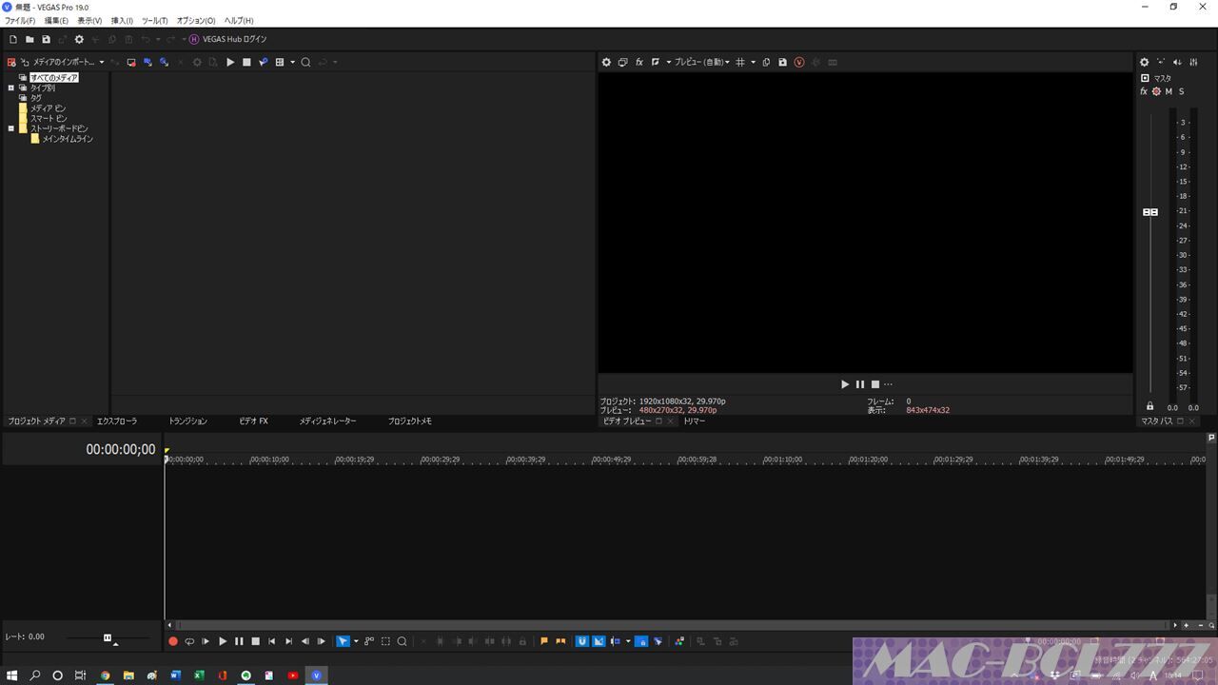Open video output FX in preview toolbar
Image resolution: width=1218 pixels, height=685 pixels.
tap(639, 63)
